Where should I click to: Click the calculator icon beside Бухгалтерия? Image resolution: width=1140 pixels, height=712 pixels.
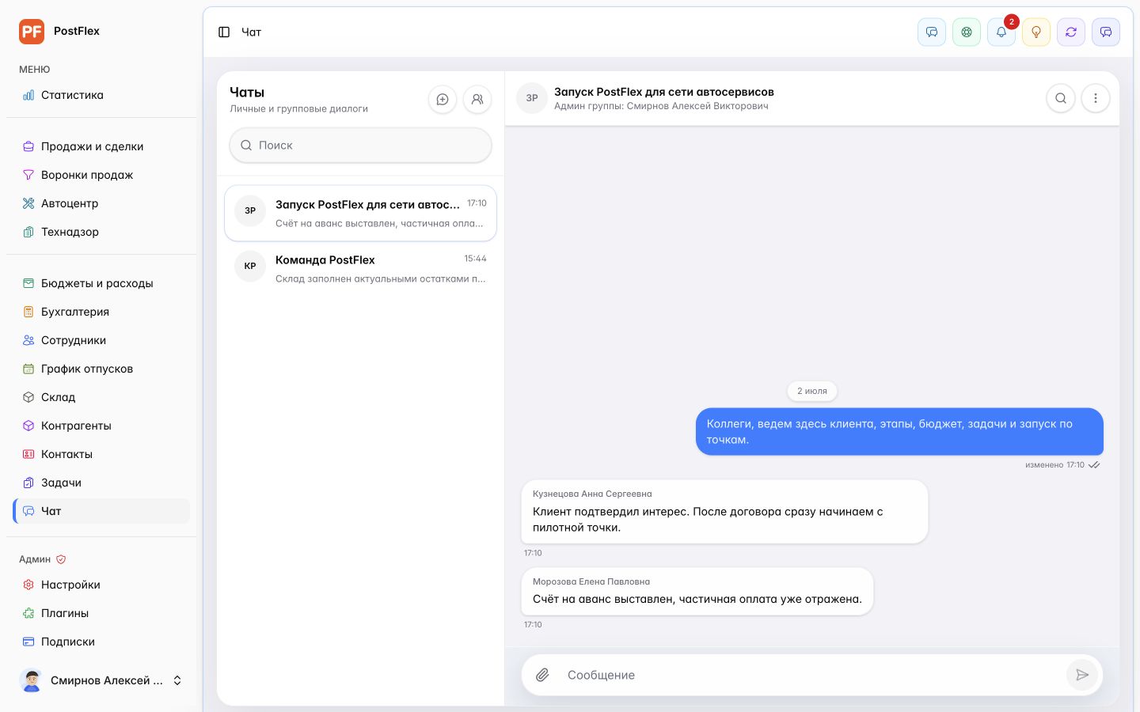coord(28,312)
